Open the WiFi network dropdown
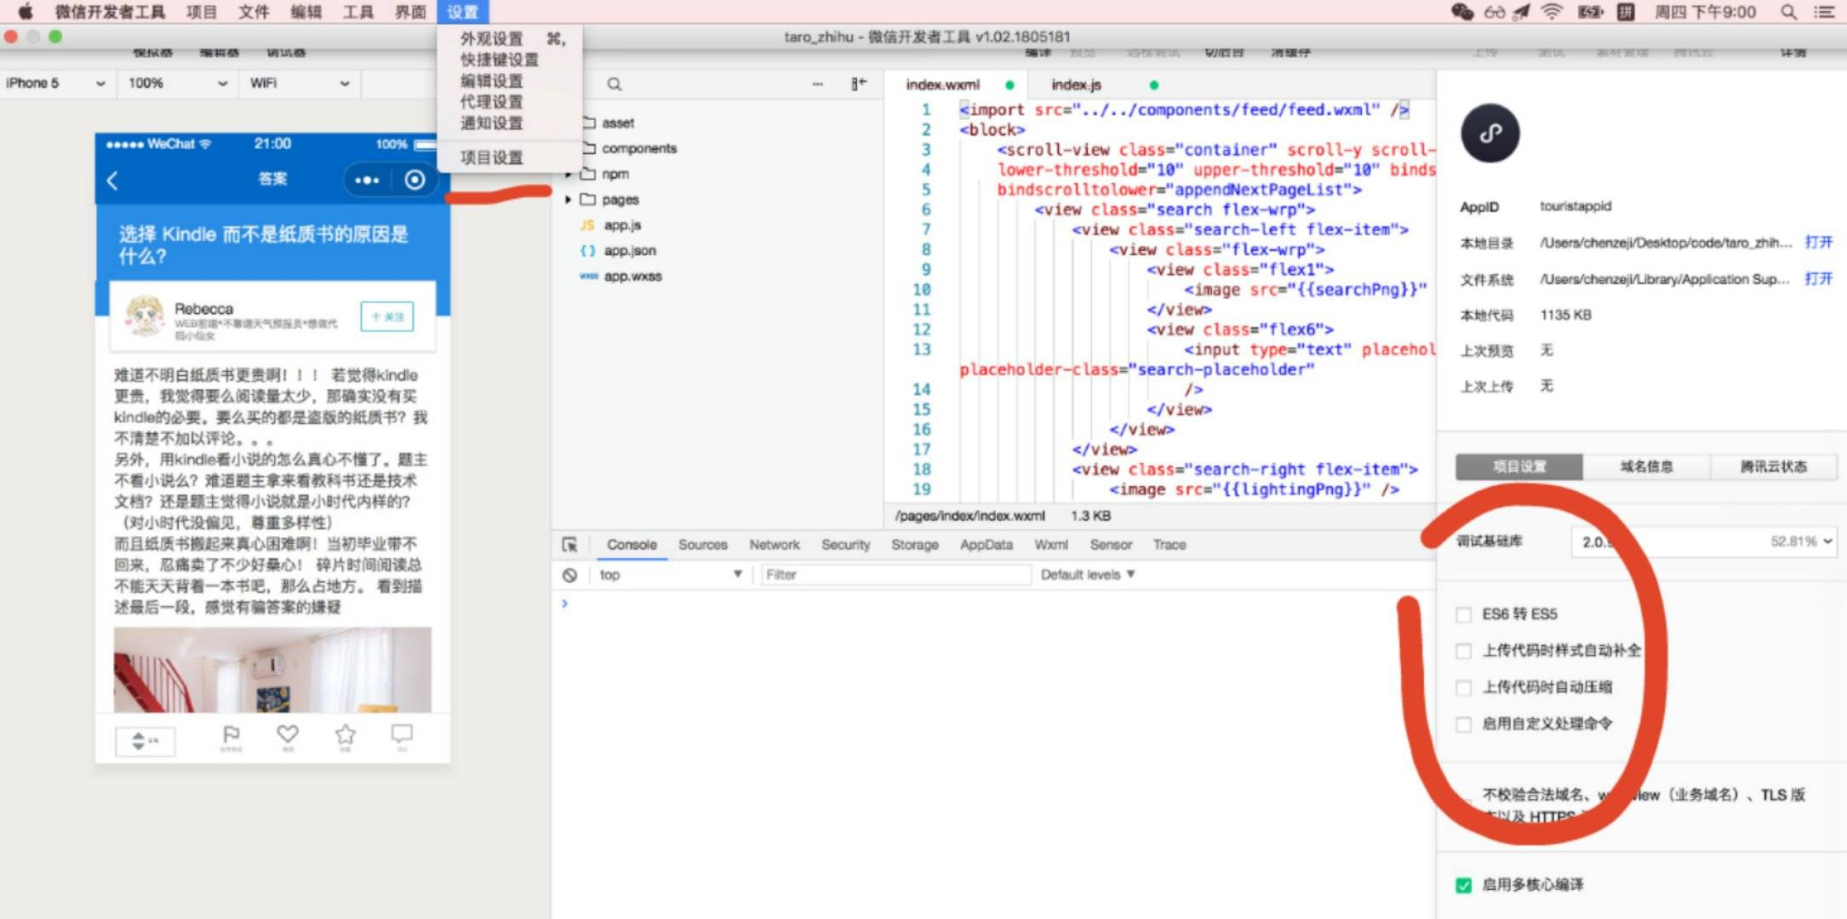The image size is (1847, 919). pyautogui.click(x=299, y=83)
